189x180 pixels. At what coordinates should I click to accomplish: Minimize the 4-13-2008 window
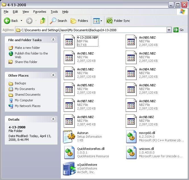(171, 5)
